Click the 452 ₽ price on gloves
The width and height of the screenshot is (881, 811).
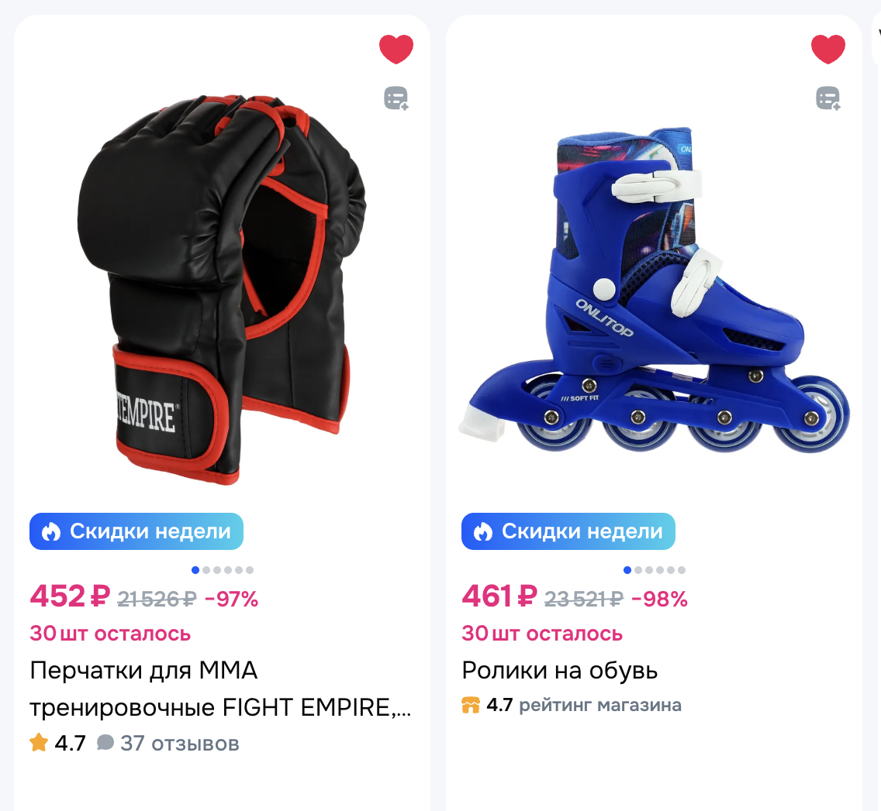click(70, 596)
